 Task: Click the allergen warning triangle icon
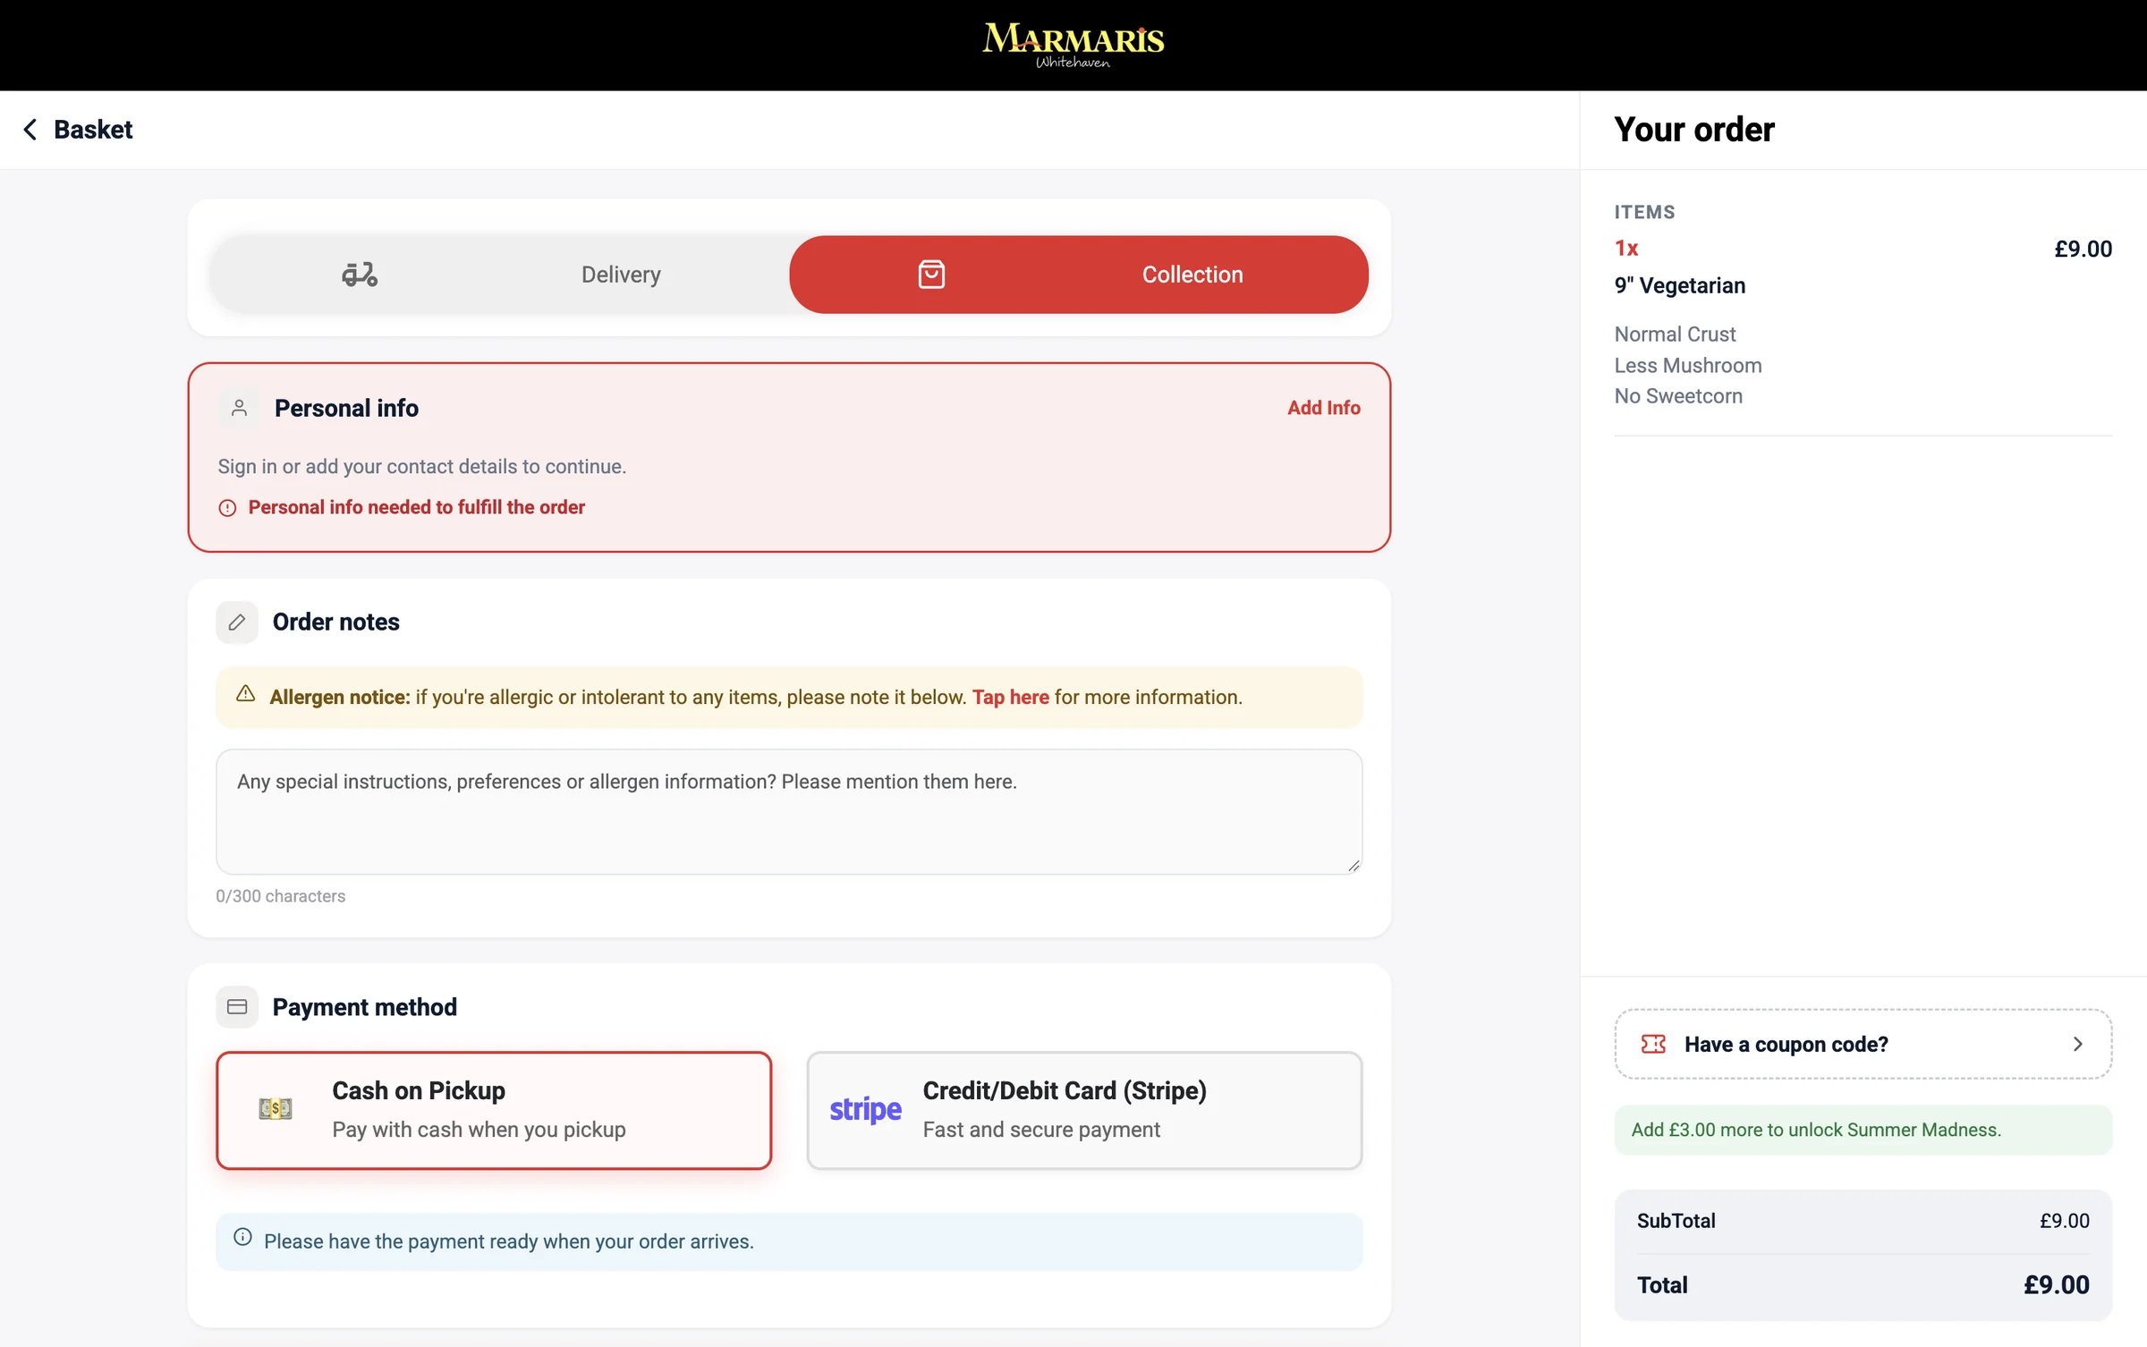point(246,694)
